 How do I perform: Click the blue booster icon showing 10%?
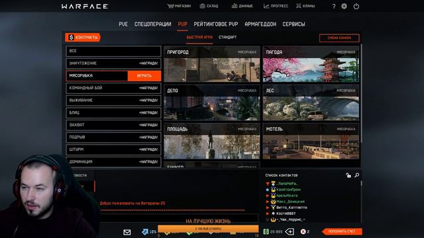point(145,231)
